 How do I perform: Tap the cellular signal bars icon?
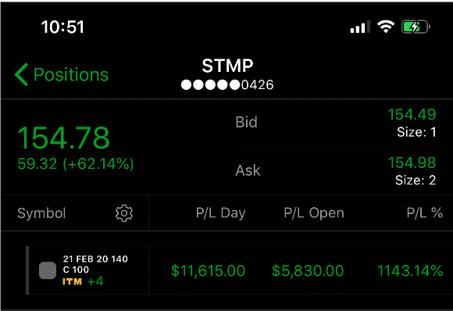click(360, 27)
